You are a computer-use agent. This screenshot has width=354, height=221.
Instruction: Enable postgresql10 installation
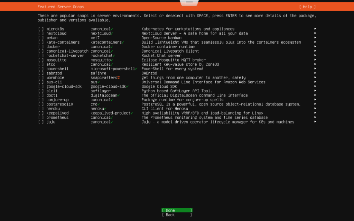40,104
